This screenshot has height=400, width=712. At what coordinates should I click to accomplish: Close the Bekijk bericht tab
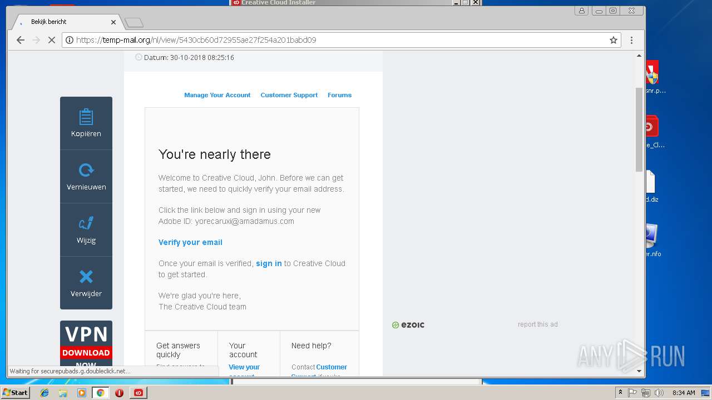(x=113, y=22)
